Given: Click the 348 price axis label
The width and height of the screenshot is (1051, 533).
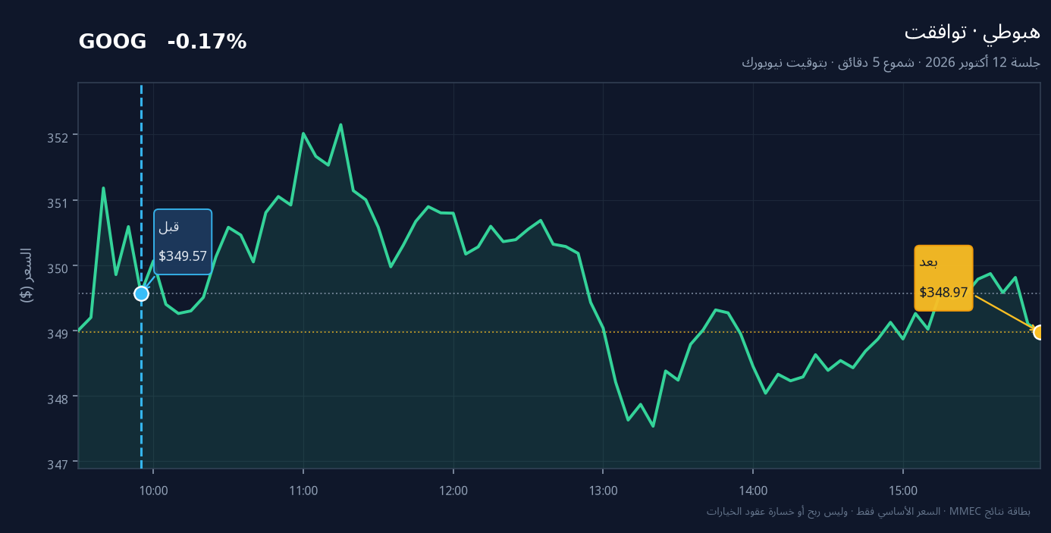Looking at the screenshot, I should coord(59,398).
